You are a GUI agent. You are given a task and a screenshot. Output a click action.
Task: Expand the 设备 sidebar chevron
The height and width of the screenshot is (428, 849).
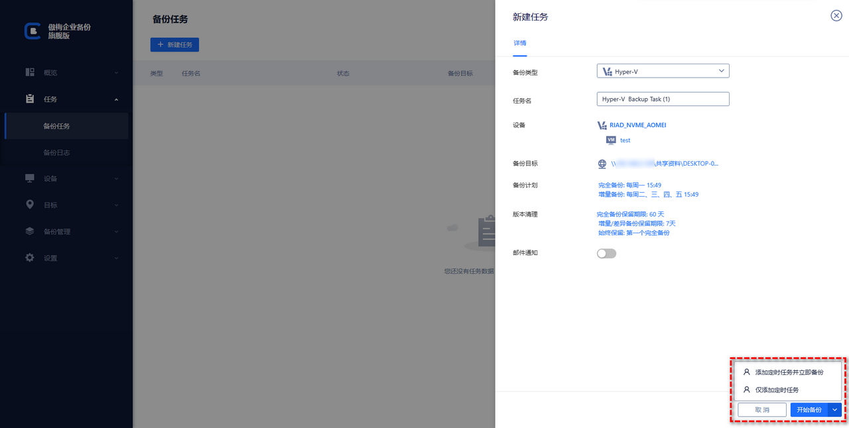click(116, 179)
